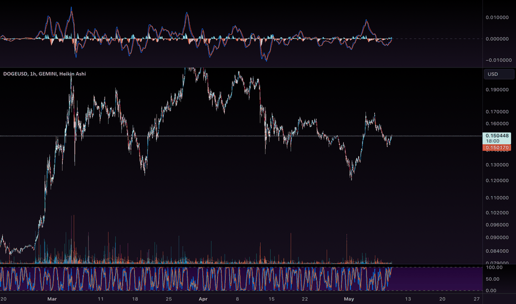Select the 0.170000 price axis label
The image size is (516, 304).
coord(497,112)
